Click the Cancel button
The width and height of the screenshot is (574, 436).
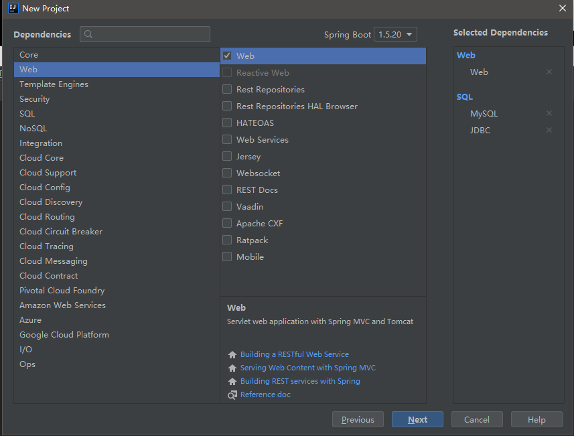[477, 419]
